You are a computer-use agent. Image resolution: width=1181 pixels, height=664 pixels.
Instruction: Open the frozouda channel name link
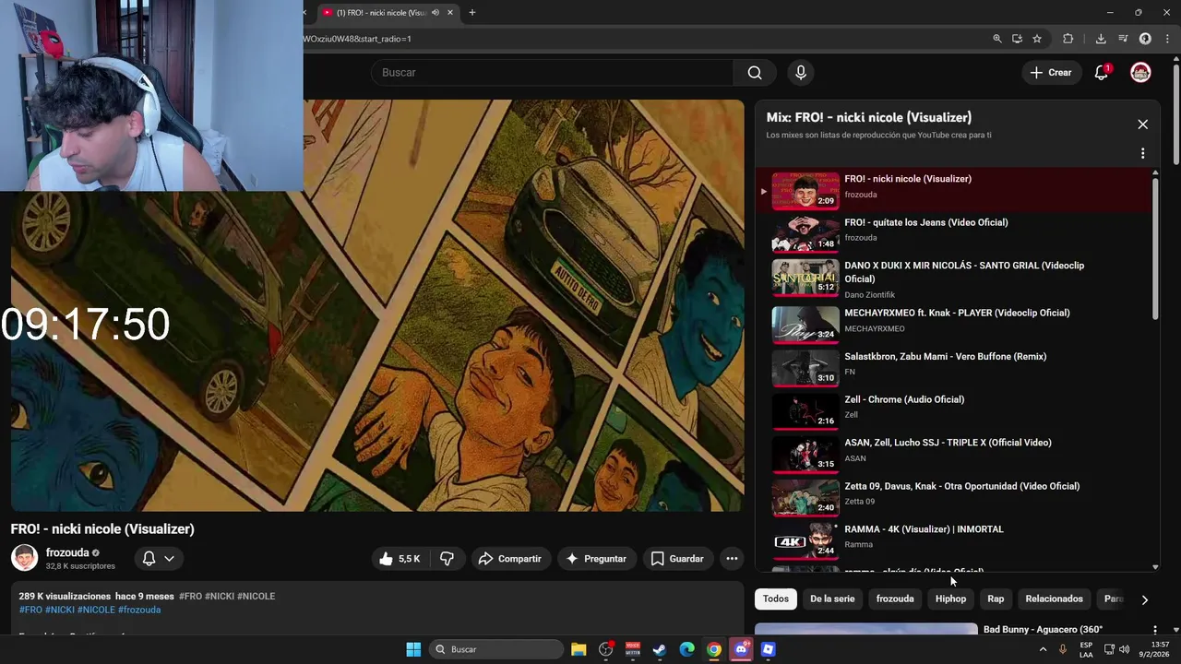point(67,552)
